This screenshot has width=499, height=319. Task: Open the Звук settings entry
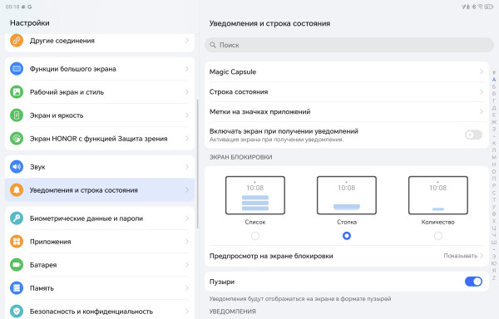coord(100,166)
